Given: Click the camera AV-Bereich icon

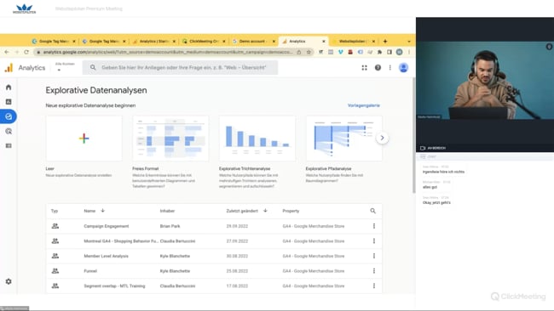Looking at the screenshot, I should pos(423,148).
